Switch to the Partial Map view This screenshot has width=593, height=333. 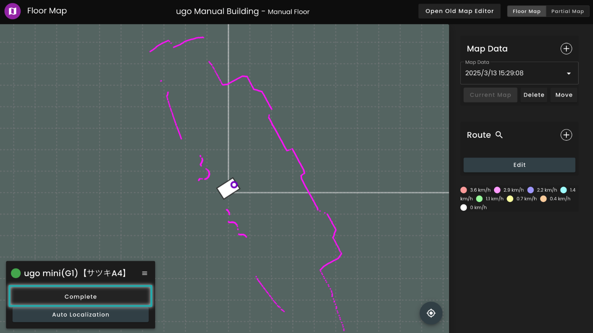click(568, 11)
